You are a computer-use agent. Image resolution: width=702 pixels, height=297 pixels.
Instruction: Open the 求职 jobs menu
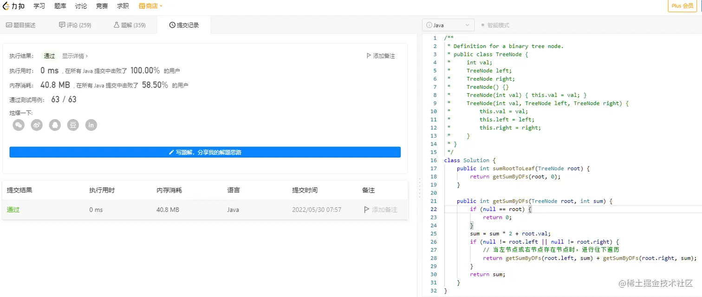coord(123,6)
